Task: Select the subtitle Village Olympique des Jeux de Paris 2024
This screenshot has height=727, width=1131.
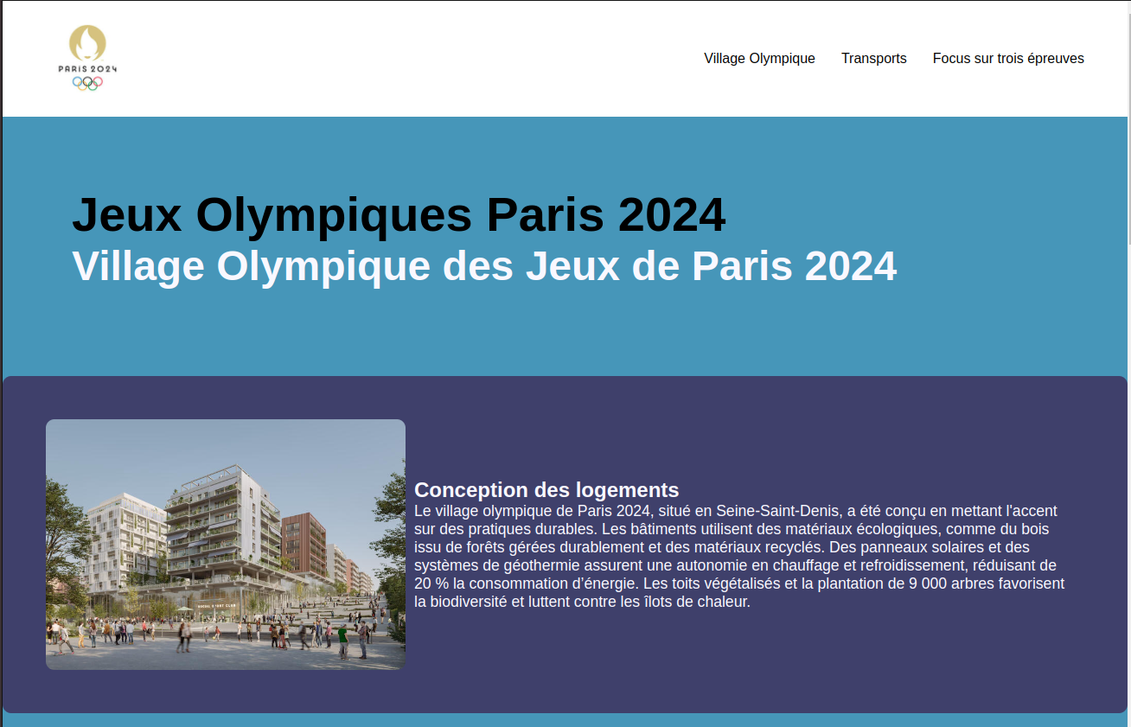Action: coord(484,266)
